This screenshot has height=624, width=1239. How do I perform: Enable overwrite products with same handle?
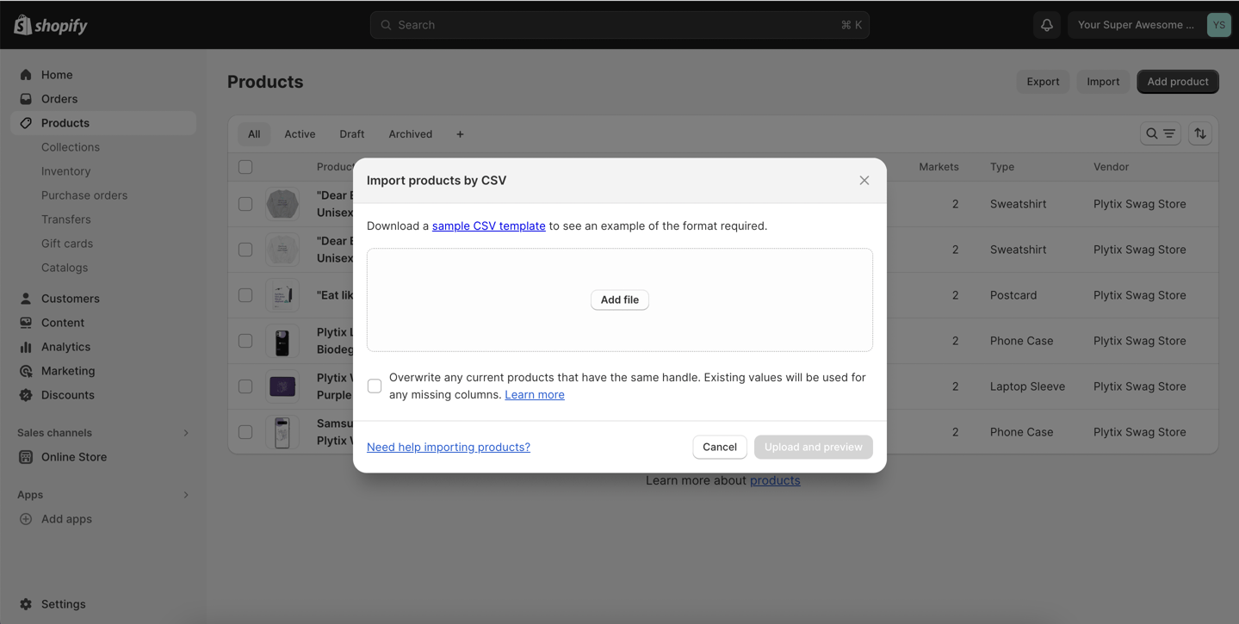coord(375,386)
